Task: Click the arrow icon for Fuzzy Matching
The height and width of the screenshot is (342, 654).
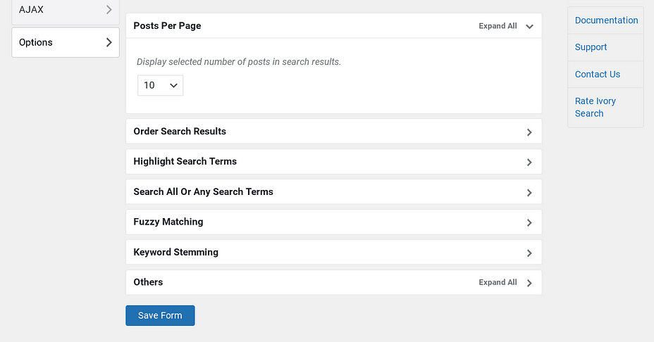Action: (x=529, y=222)
